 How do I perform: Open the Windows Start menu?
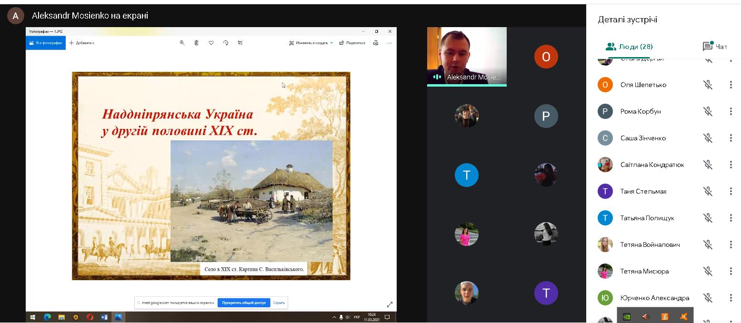pyautogui.click(x=33, y=317)
